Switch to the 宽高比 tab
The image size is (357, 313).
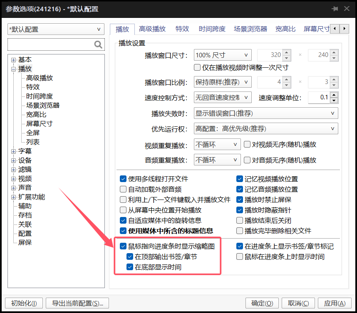tap(285, 29)
